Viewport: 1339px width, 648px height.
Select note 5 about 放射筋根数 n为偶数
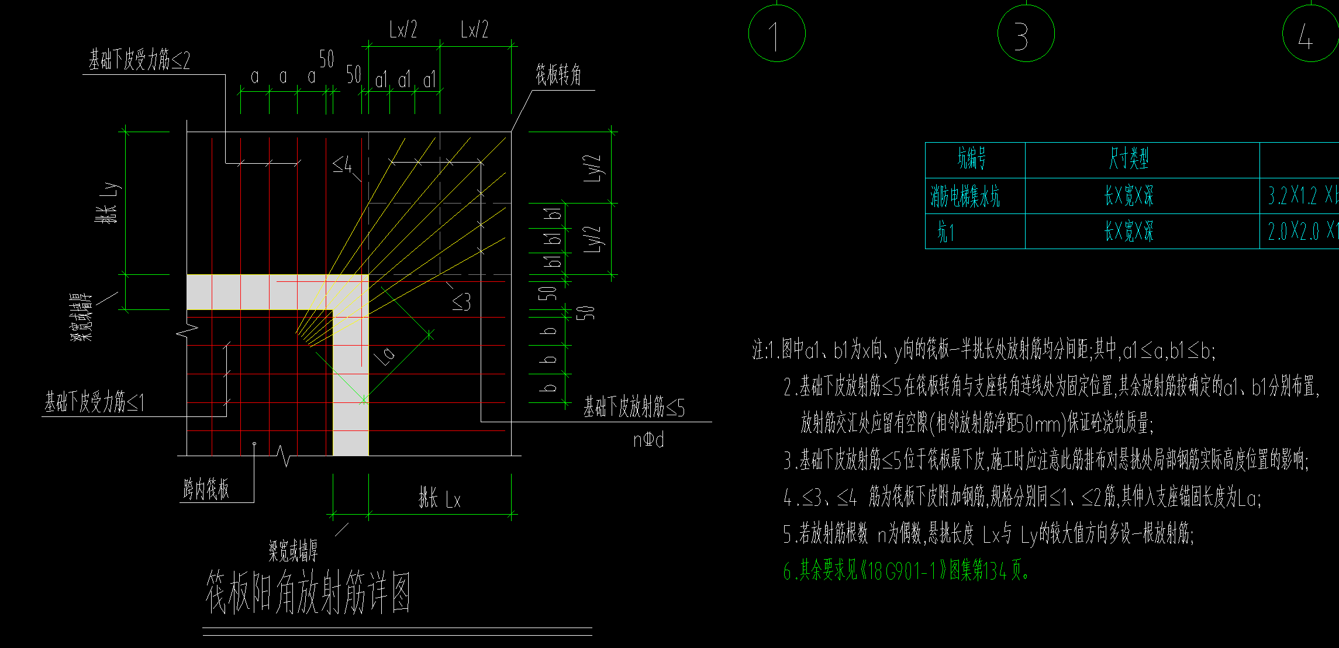988,533
